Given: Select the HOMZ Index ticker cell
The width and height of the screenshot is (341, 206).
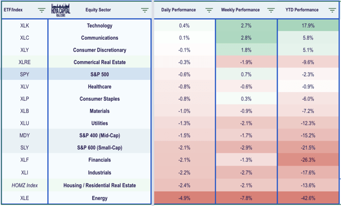Looking at the screenshot, I should 25,185.
